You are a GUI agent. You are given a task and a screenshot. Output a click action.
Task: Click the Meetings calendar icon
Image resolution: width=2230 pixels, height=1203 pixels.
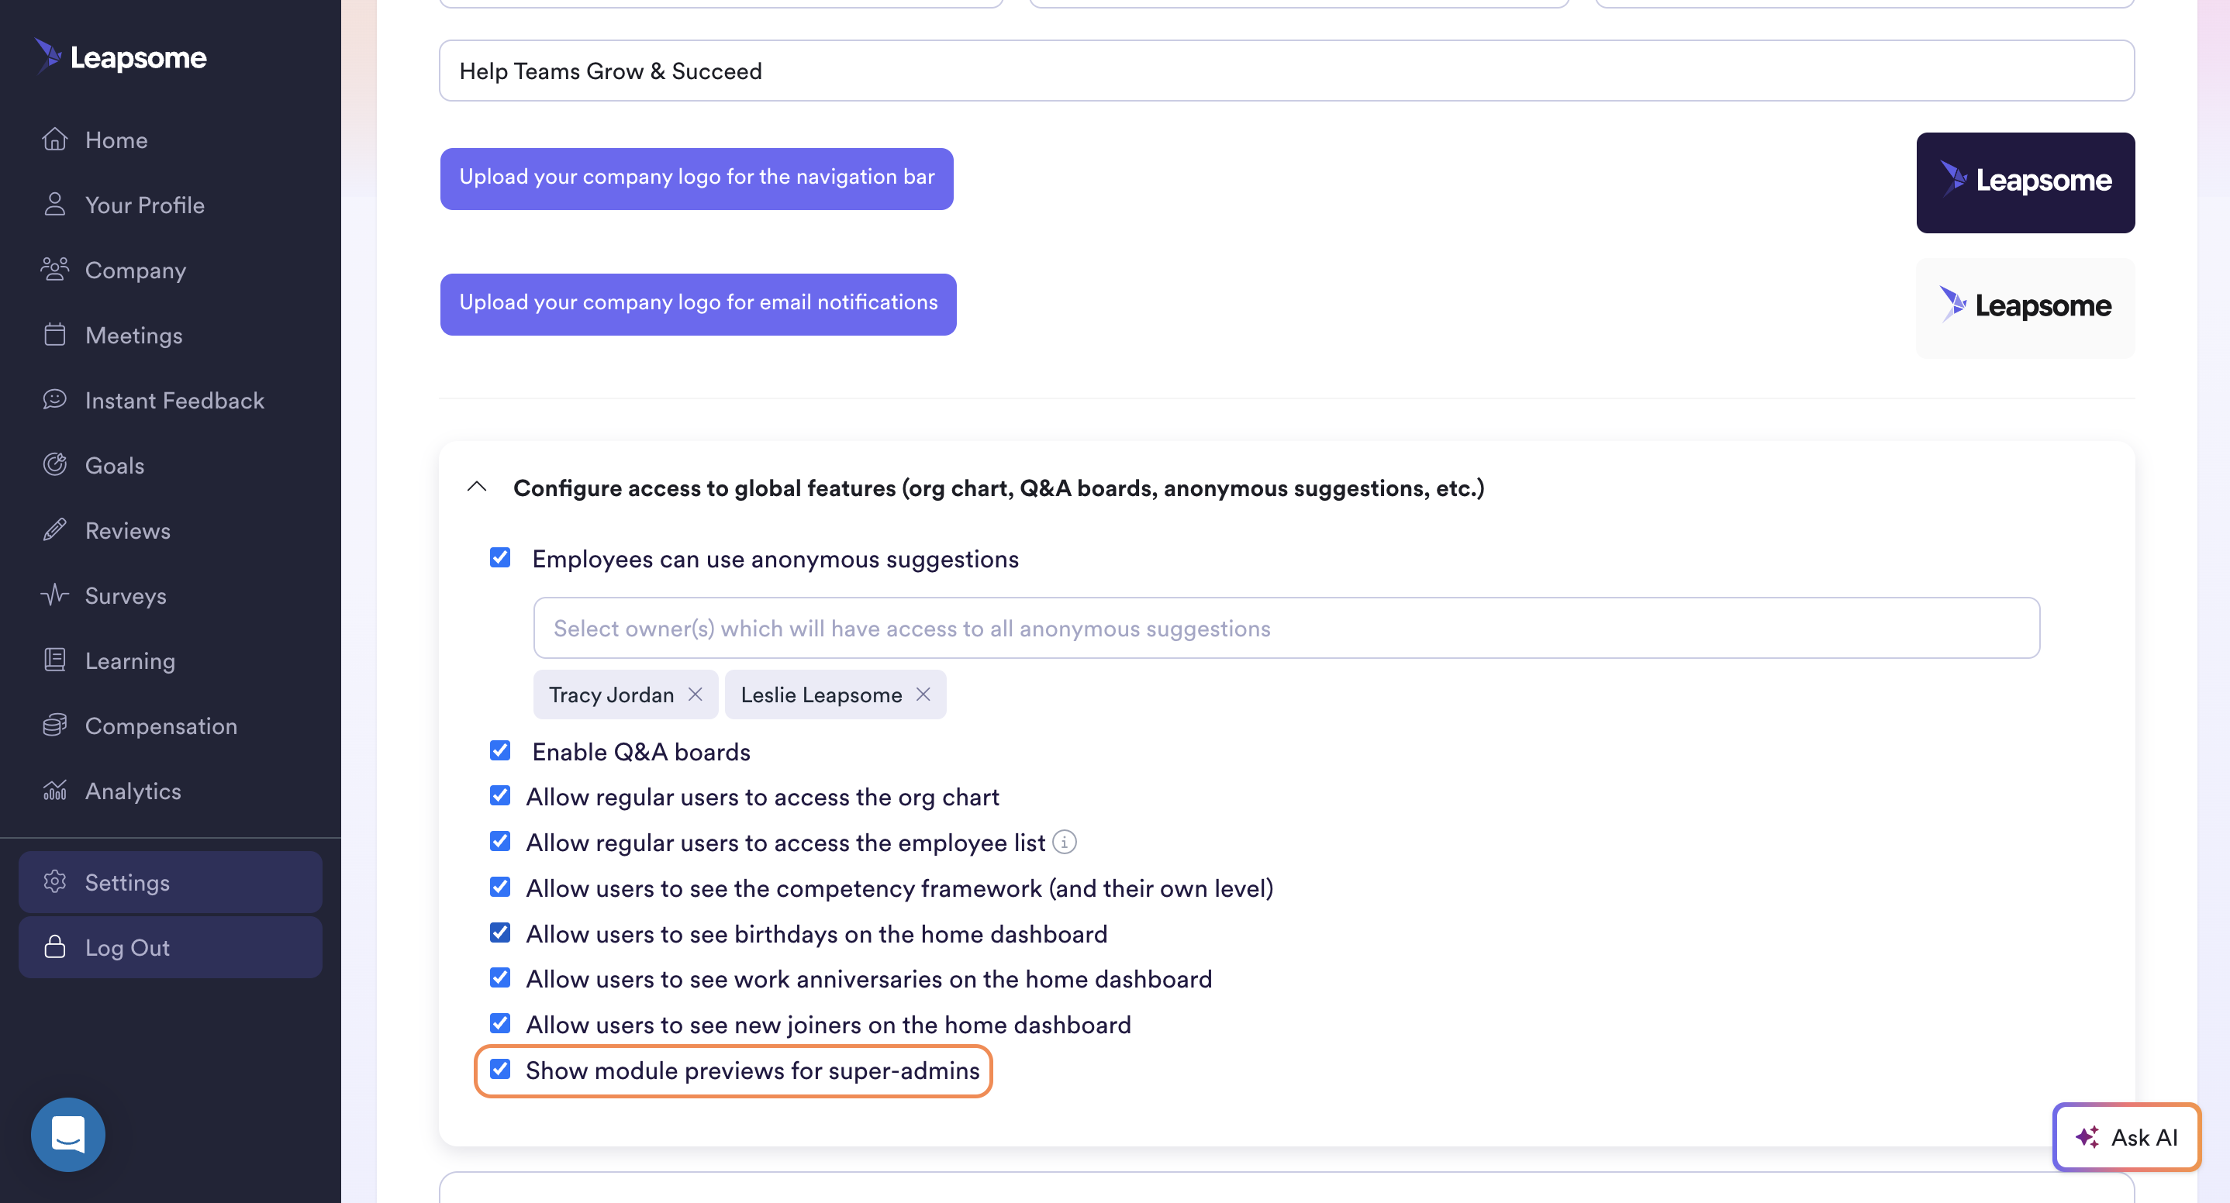54,334
